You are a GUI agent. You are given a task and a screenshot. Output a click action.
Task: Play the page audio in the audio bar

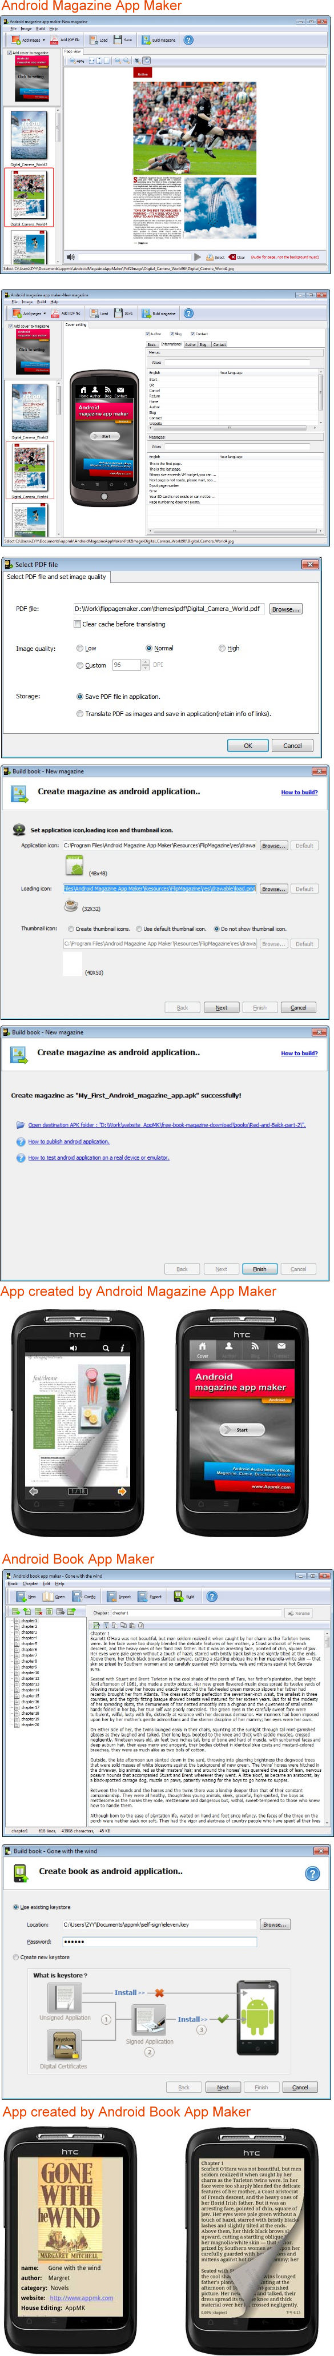tap(197, 257)
